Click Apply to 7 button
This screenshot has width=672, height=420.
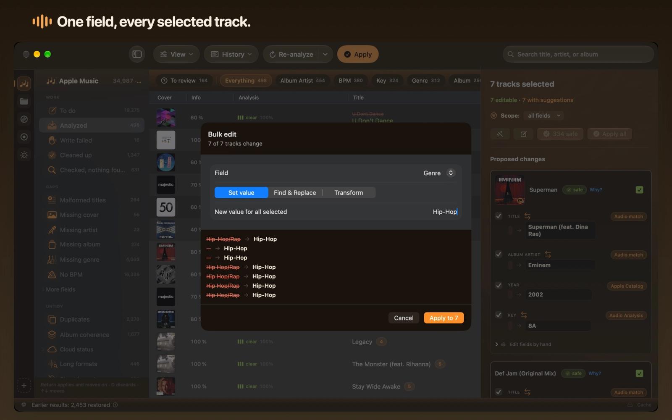[x=444, y=318]
